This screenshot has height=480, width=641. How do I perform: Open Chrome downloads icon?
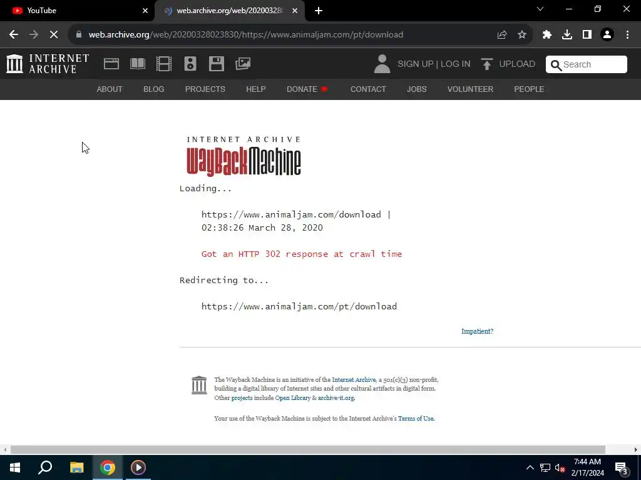(567, 35)
